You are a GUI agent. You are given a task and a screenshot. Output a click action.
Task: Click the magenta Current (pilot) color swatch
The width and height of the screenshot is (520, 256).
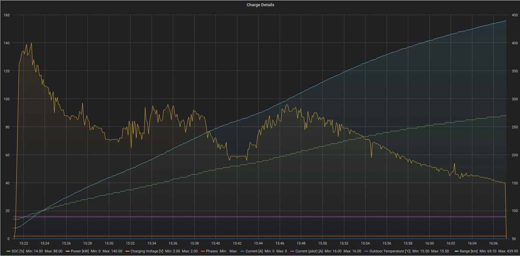tap(292, 251)
